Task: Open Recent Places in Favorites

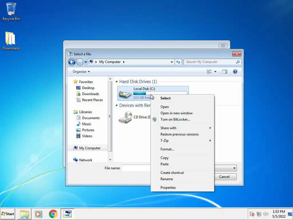Action: tap(90, 100)
